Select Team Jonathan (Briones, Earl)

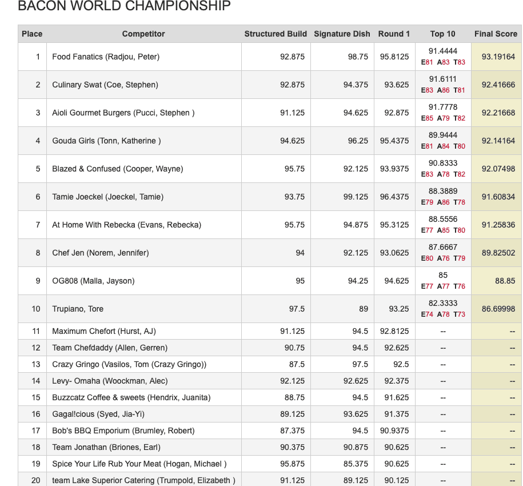point(106,447)
